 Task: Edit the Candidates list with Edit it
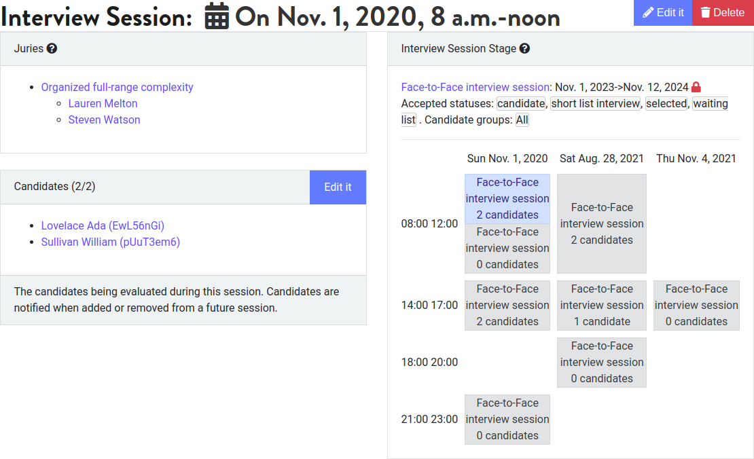click(338, 187)
